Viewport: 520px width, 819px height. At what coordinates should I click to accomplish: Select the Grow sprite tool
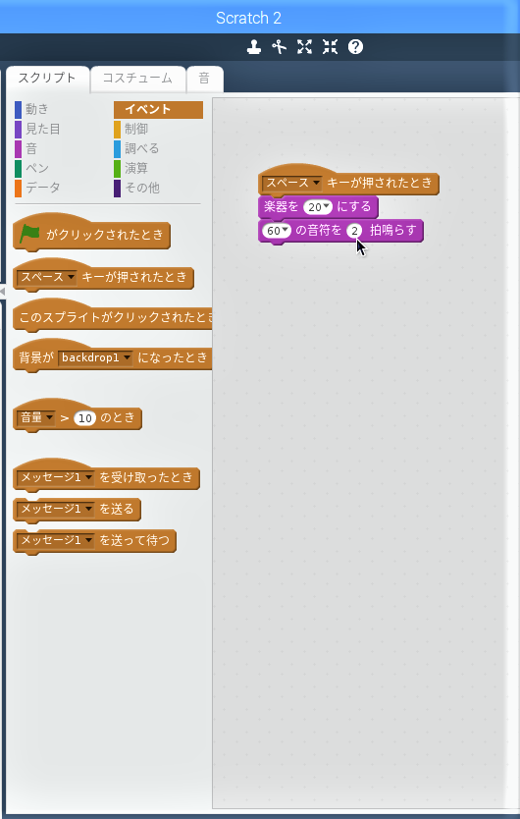tap(304, 47)
